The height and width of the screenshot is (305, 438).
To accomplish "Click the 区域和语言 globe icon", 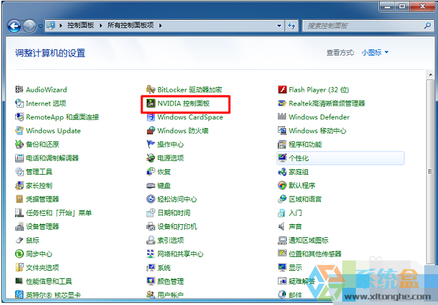I will pos(282,199).
